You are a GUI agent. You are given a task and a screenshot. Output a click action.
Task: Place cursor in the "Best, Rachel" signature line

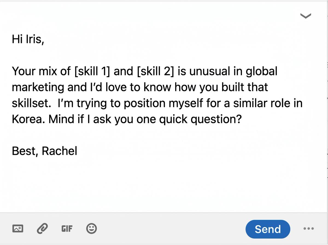45,151
